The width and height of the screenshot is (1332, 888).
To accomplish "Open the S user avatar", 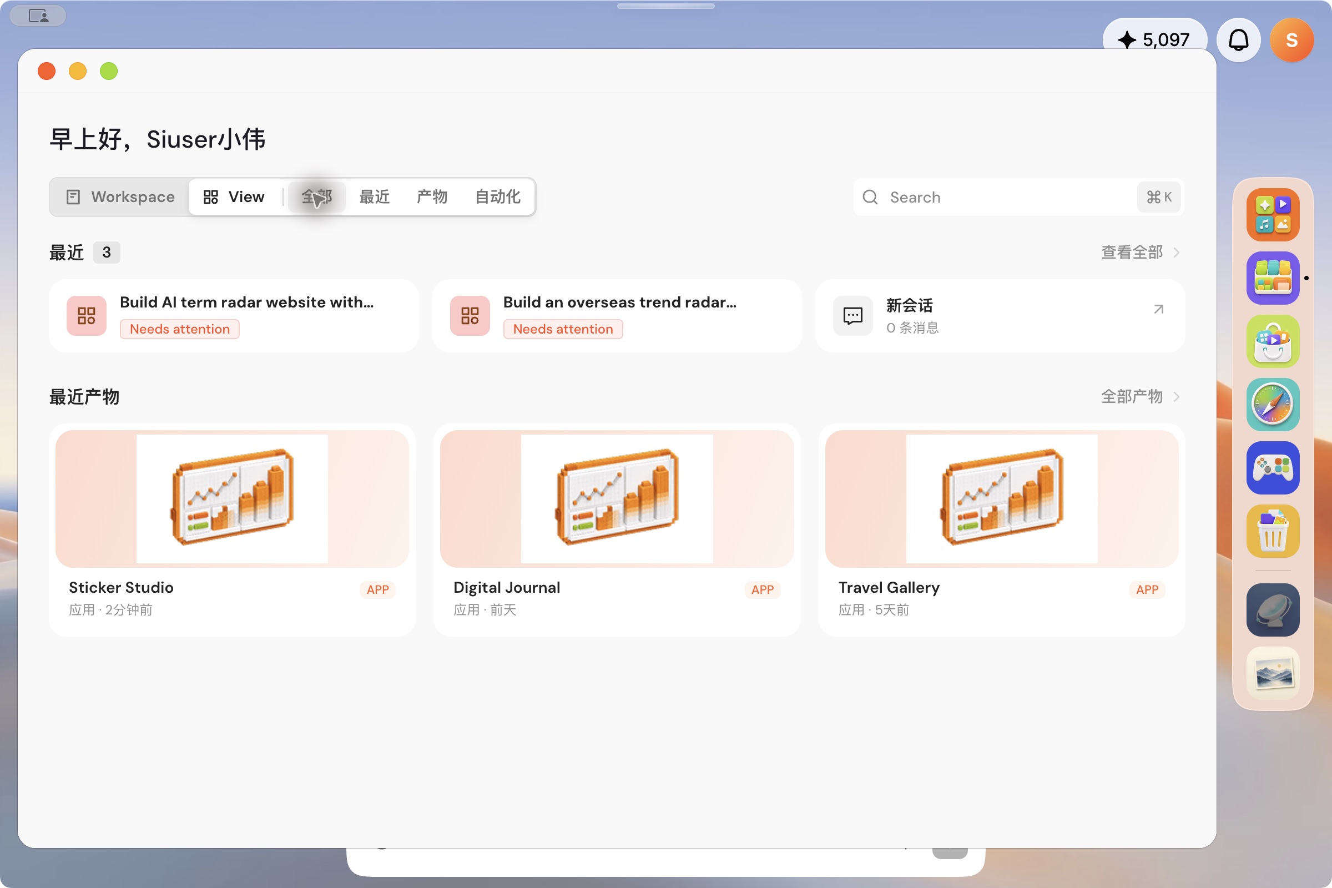I will [1292, 40].
